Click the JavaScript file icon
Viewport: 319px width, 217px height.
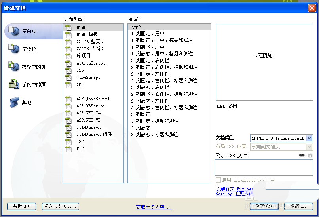pyautogui.click(x=68, y=77)
